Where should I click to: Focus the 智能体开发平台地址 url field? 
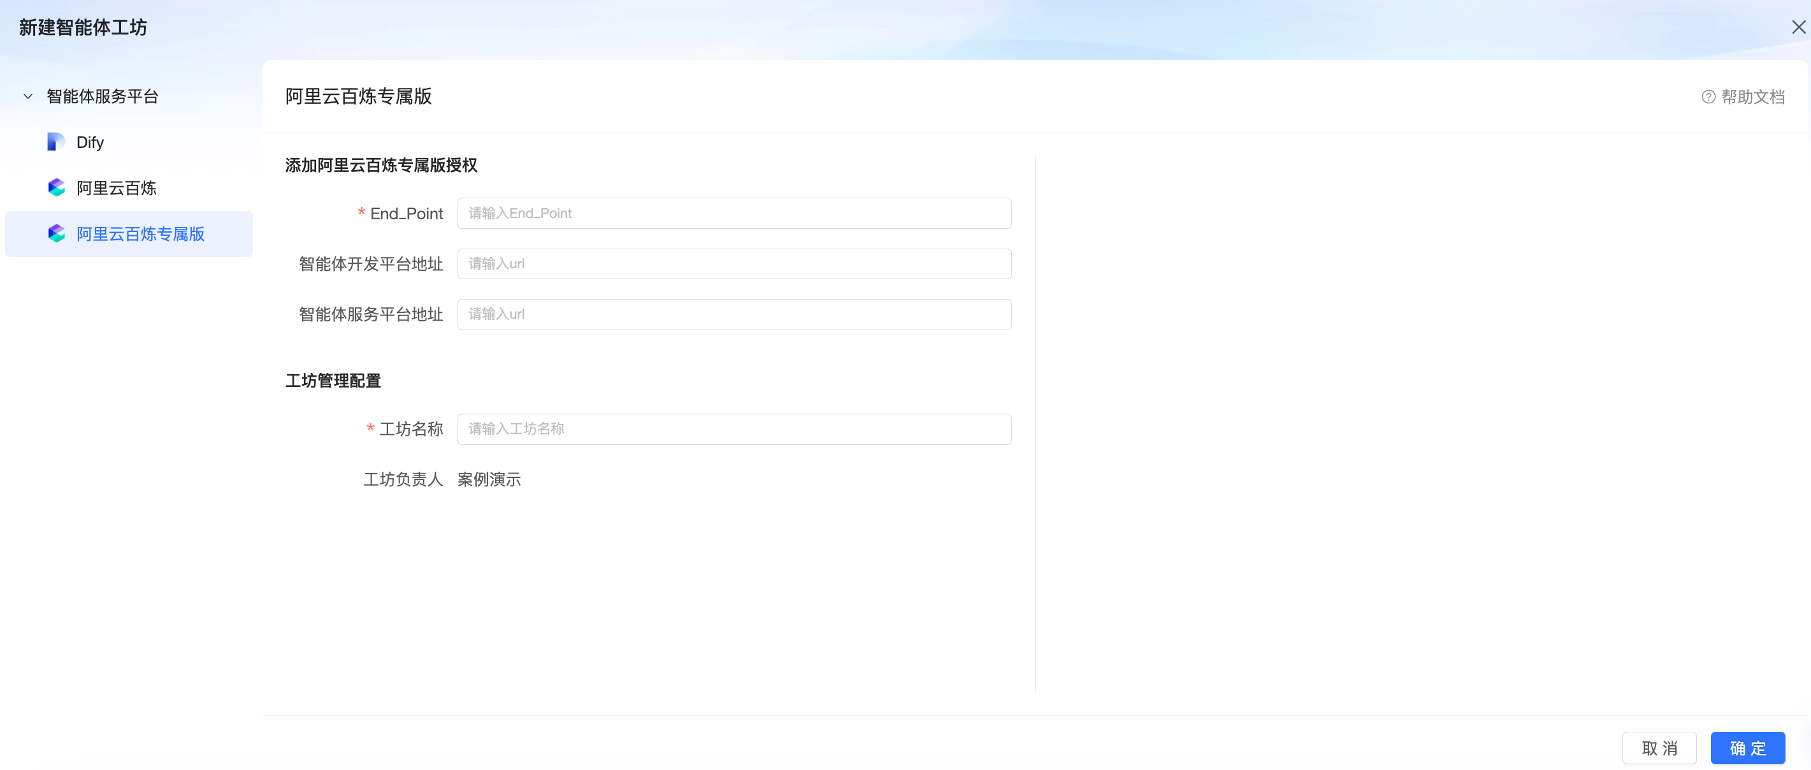pyautogui.click(x=734, y=264)
